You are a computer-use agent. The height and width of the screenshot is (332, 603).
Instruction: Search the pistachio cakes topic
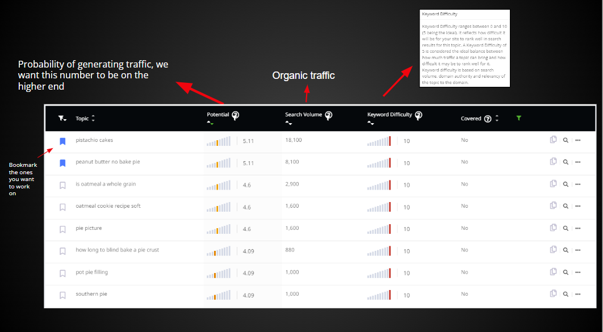coord(566,140)
